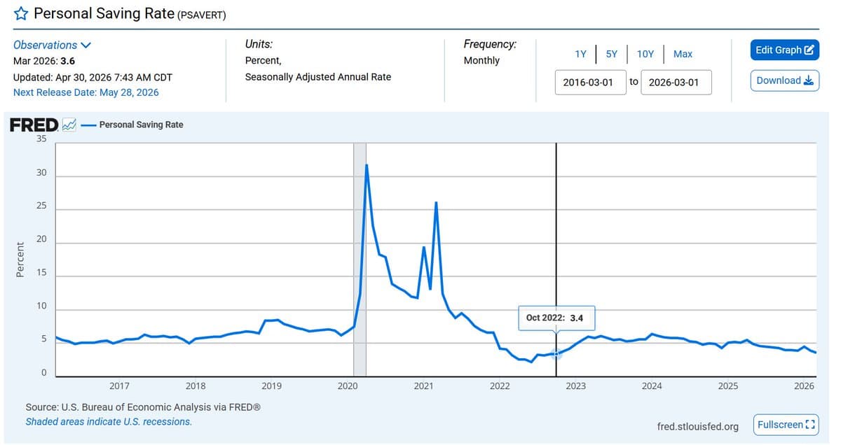
Task: Click the Oct 2022: 3.4 tooltip
Action: (556, 318)
